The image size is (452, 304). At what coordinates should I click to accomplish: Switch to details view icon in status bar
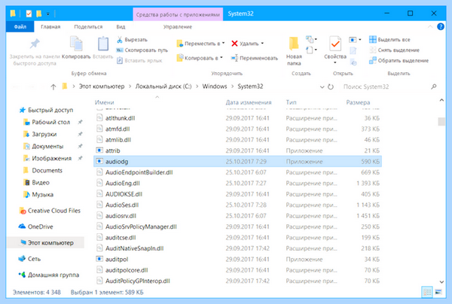[427, 292]
